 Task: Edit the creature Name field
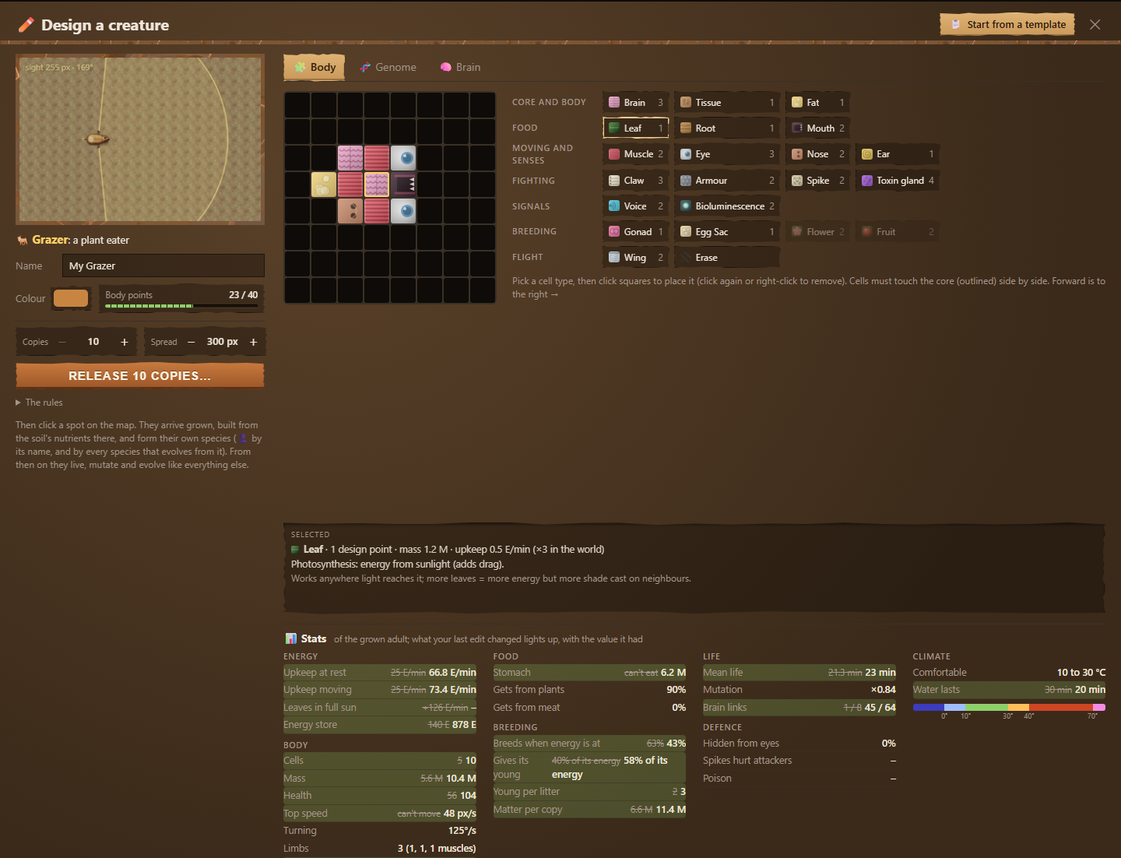163,265
